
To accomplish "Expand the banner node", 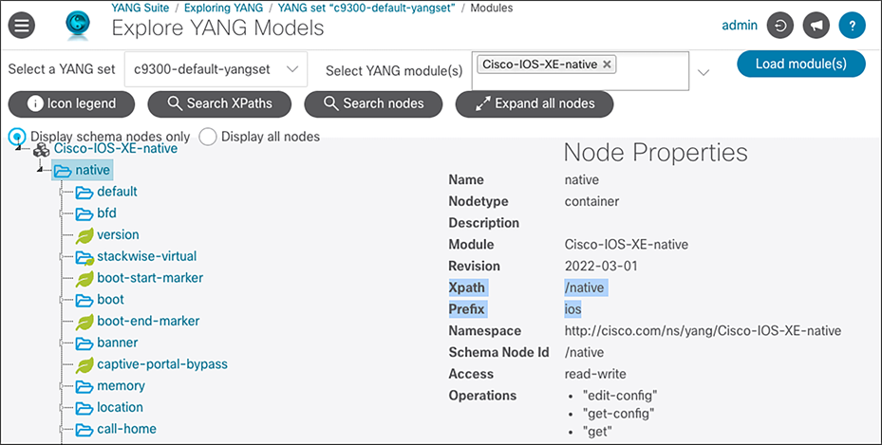I will [62, 343].
